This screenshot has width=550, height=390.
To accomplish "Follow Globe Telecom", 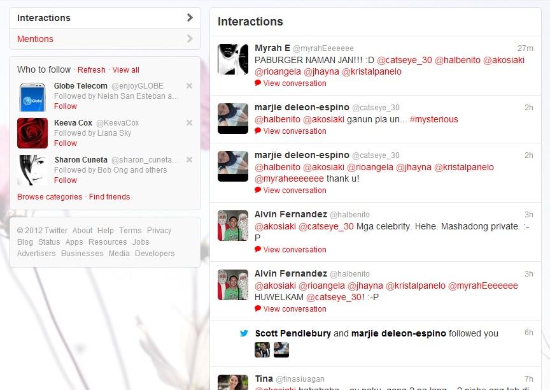I will (65, 106).
